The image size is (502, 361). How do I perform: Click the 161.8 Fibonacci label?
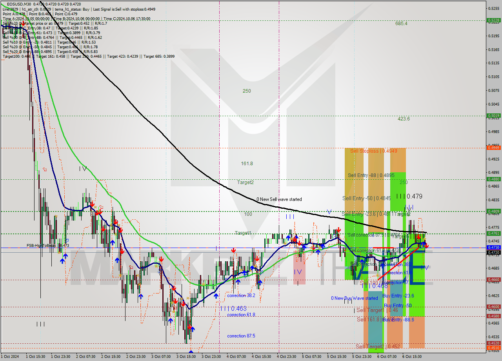(x=247, y=164)
